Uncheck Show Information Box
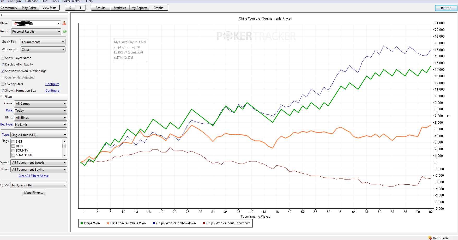Image resolution: width=458 pixels, height=240 pixels. (3, 91)
